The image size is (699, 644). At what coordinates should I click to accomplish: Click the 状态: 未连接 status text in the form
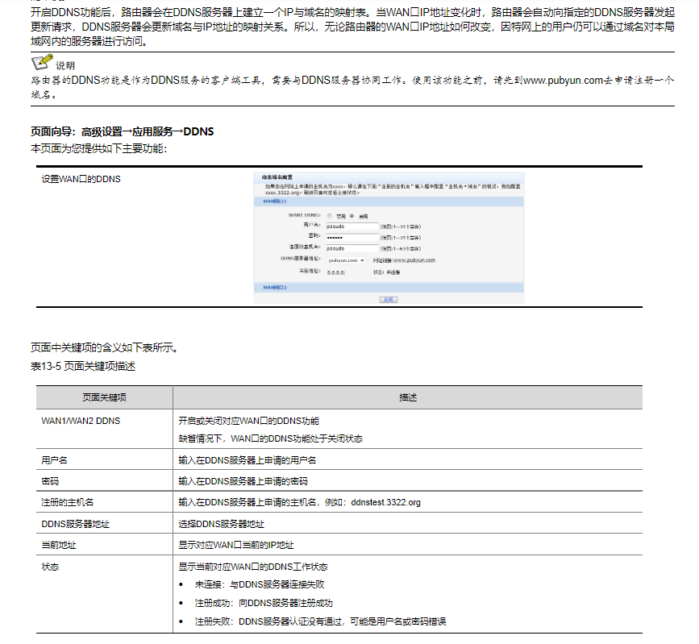386,272
